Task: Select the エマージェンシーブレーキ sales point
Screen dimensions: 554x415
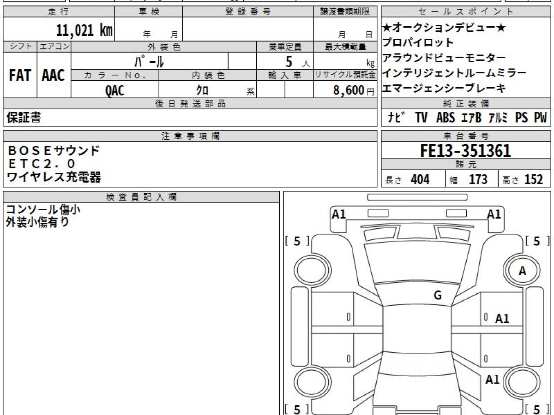Action: click(x=444, y=88)
